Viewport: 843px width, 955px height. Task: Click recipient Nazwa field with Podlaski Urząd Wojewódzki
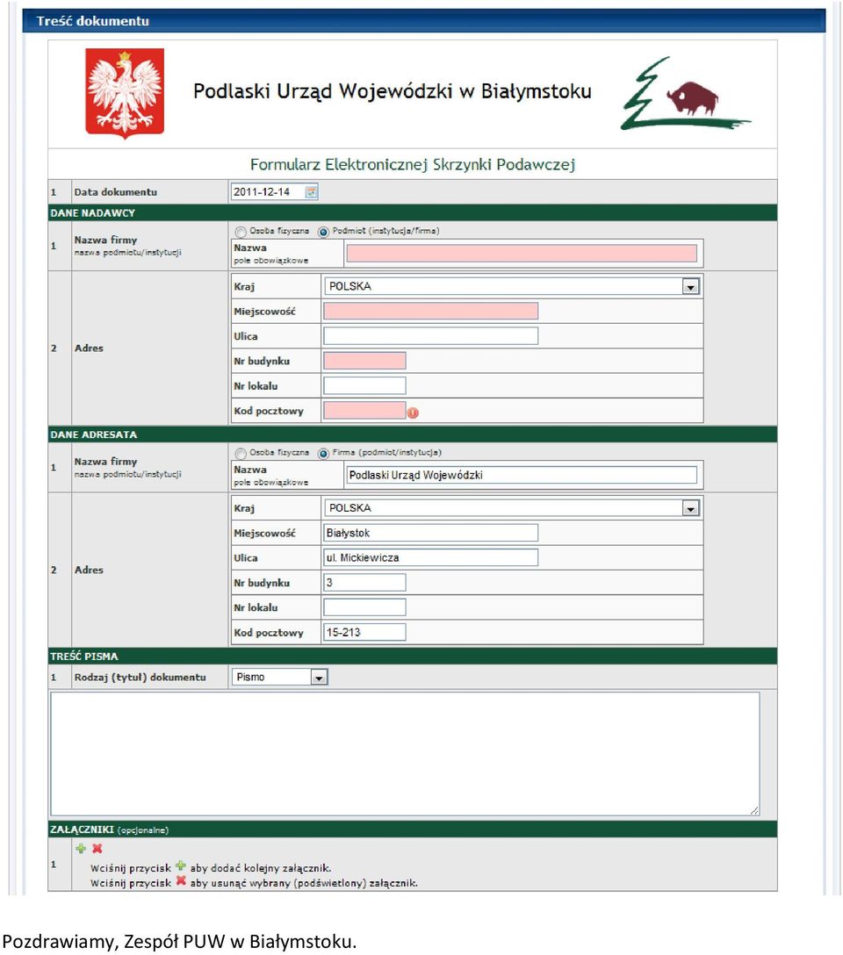point(522,475)
